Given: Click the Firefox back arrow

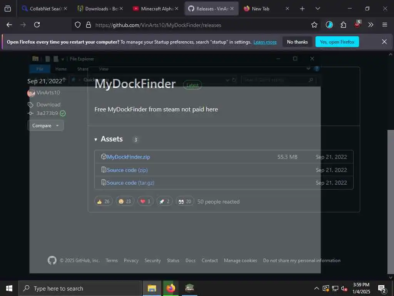Looking at the screenshot, I should click(9, 25).
